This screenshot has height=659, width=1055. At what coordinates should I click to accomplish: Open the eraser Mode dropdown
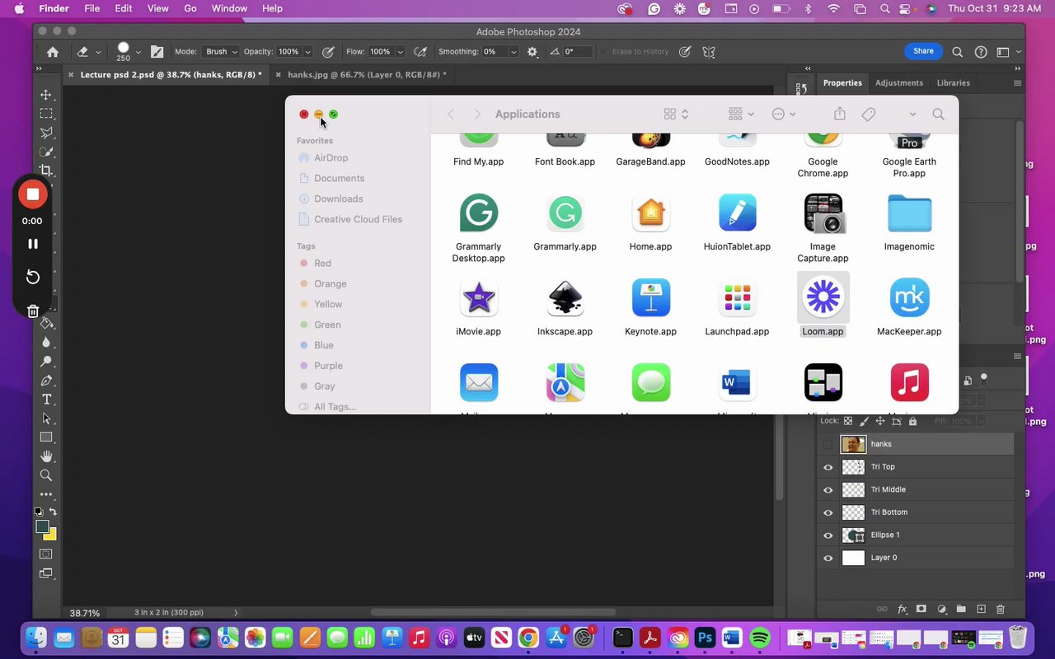(221, 52)
